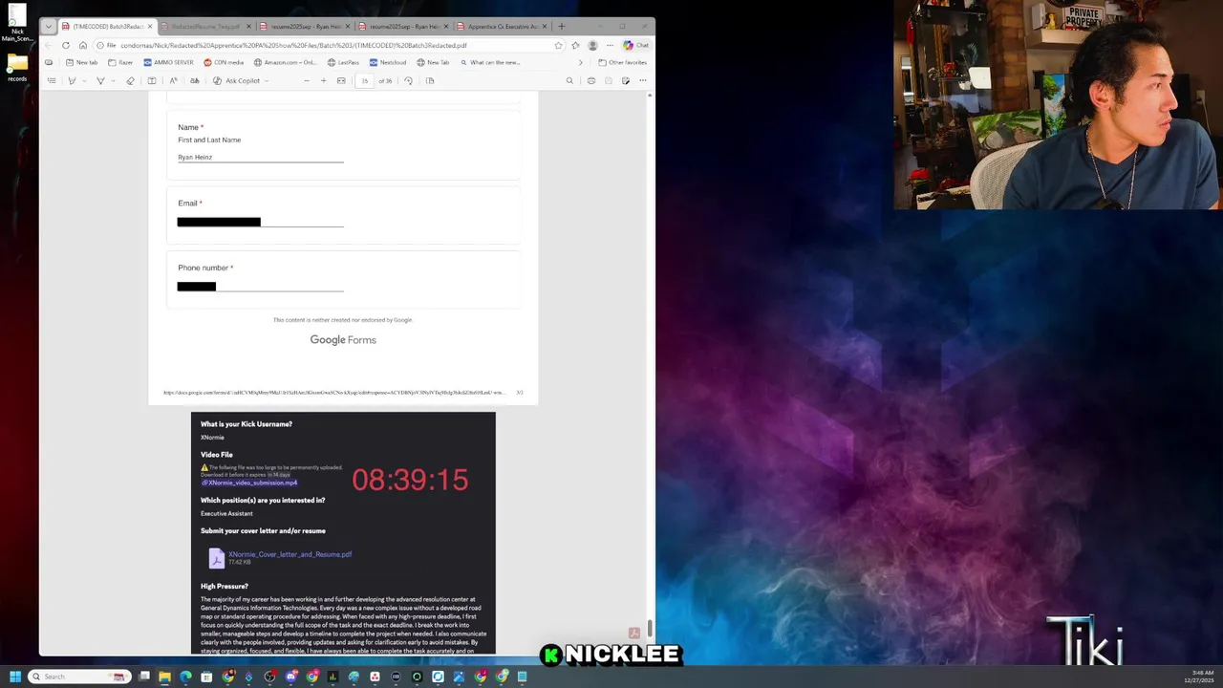This screenshot has height=688, width=1223.
Task: Click the Windows taskbar Search box
Action: [x=79, y=677]
